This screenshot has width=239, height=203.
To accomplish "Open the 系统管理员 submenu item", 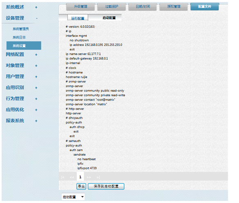I will tap(21, 29).
